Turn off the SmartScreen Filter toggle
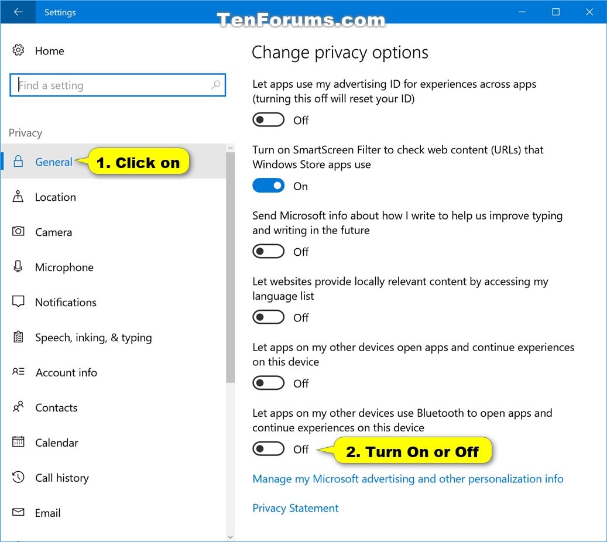607x542 pixels. tap(268, 186)
